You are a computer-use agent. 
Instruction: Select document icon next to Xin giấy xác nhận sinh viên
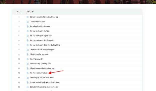pos(27,26)
